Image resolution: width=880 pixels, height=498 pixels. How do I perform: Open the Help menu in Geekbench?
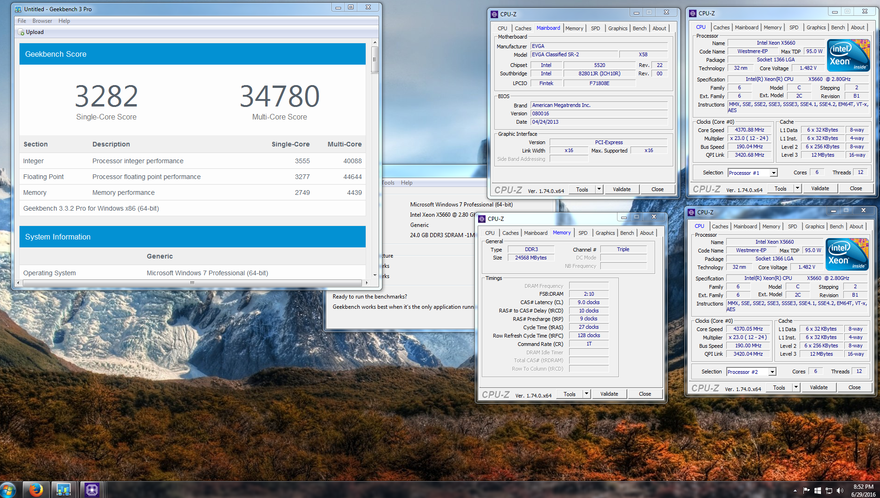tap(64, 21)
